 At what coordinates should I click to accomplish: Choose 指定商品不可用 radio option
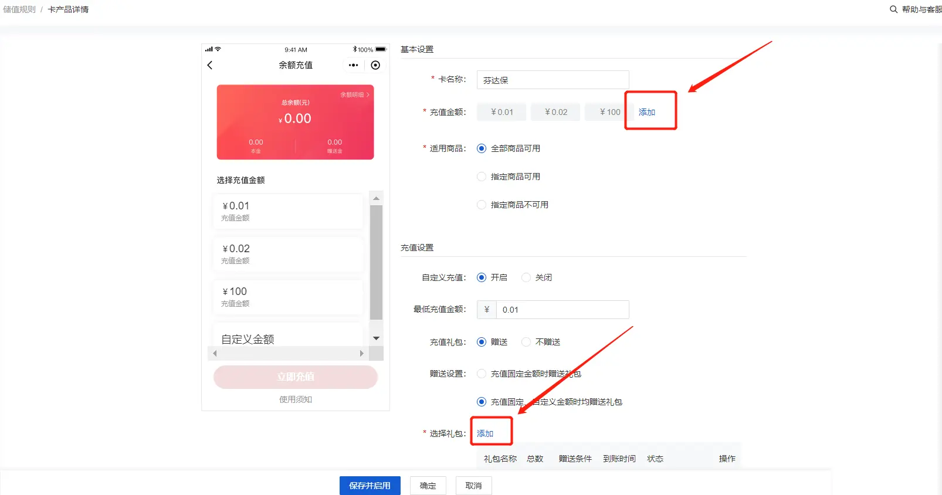click(x=482, y=205)
